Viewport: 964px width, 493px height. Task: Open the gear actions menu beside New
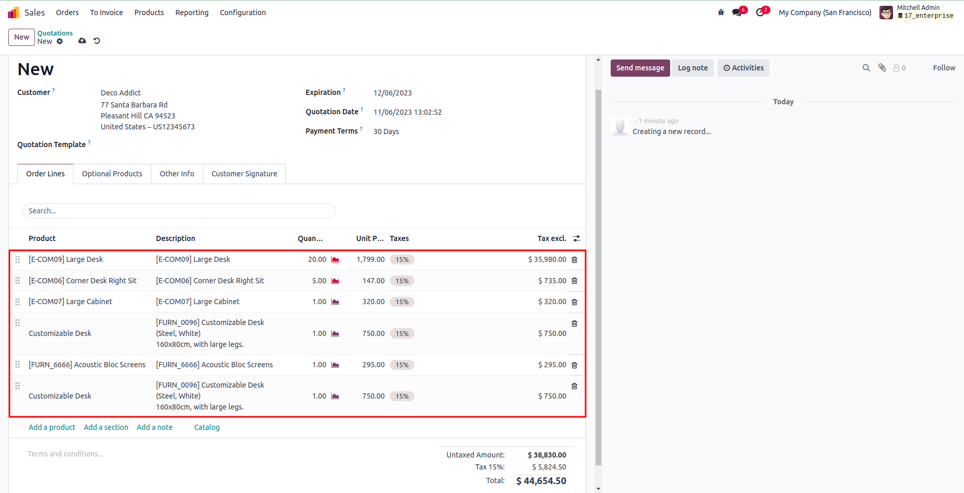click(x=59, y=41)
